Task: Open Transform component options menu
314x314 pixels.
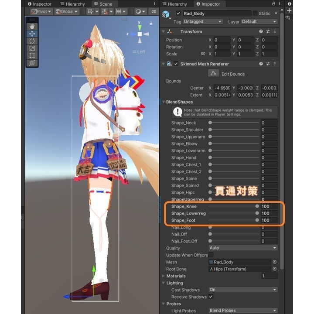Action: point(275,31)
